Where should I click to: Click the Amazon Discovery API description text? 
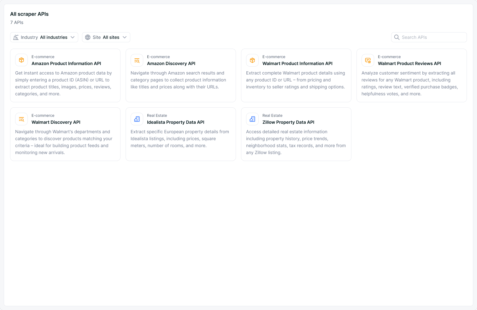coord(178,80)
